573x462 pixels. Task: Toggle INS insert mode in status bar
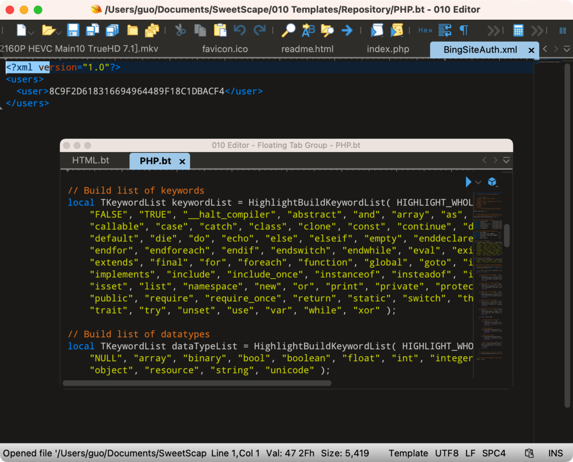[555, 453]
